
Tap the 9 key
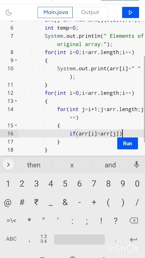pyautogui.click(x=123, y=183)
